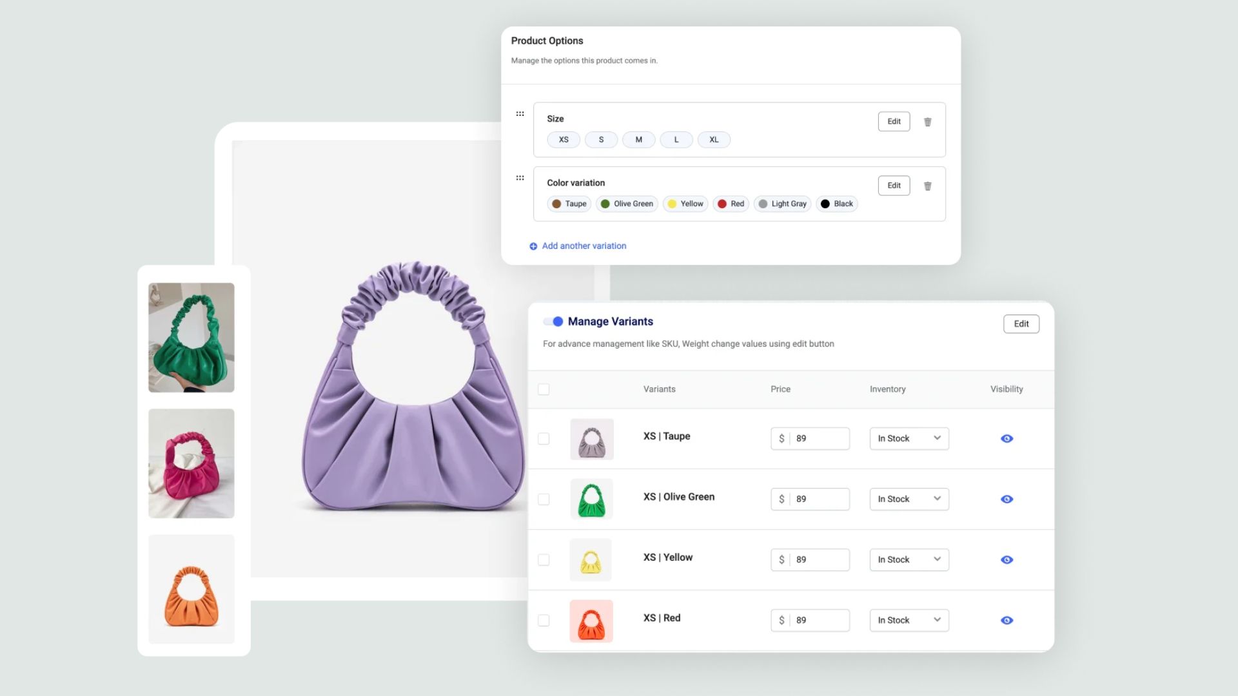Toggle visibility for XS | Yellow variant
This screenshot has width=1238, height=696.
coord(1007,559)
